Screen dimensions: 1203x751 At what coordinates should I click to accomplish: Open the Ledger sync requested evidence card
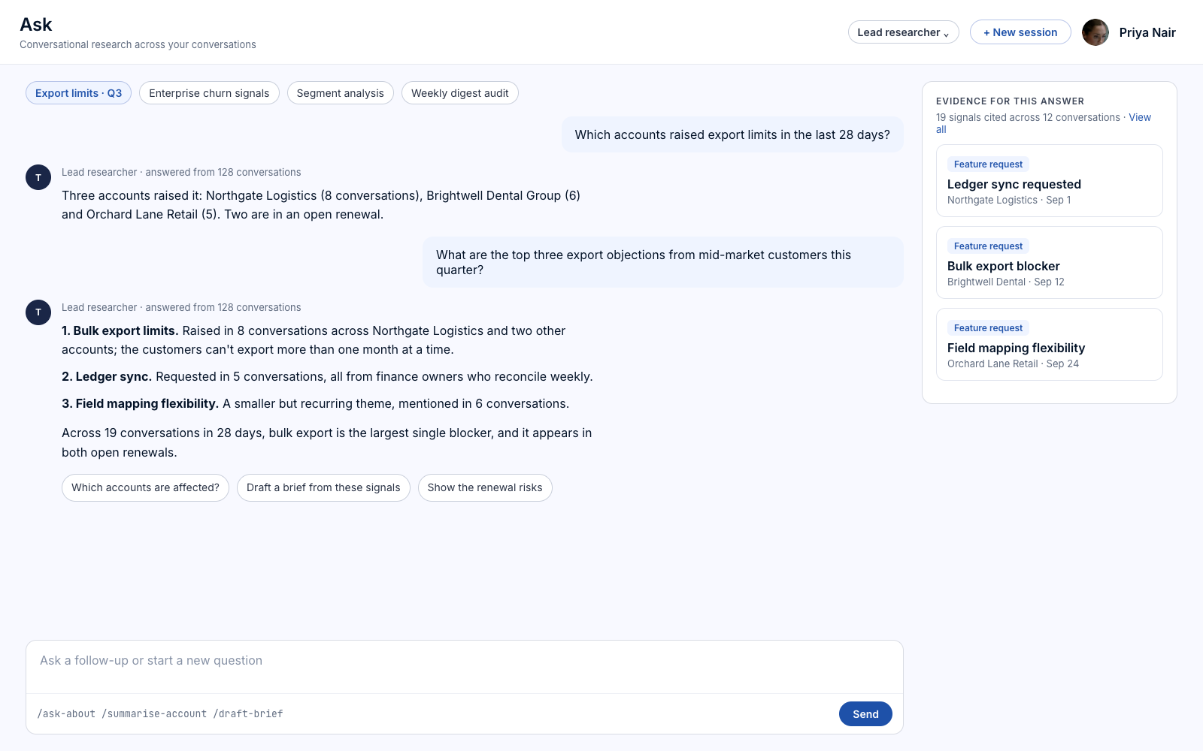[x=1049, y=180]
